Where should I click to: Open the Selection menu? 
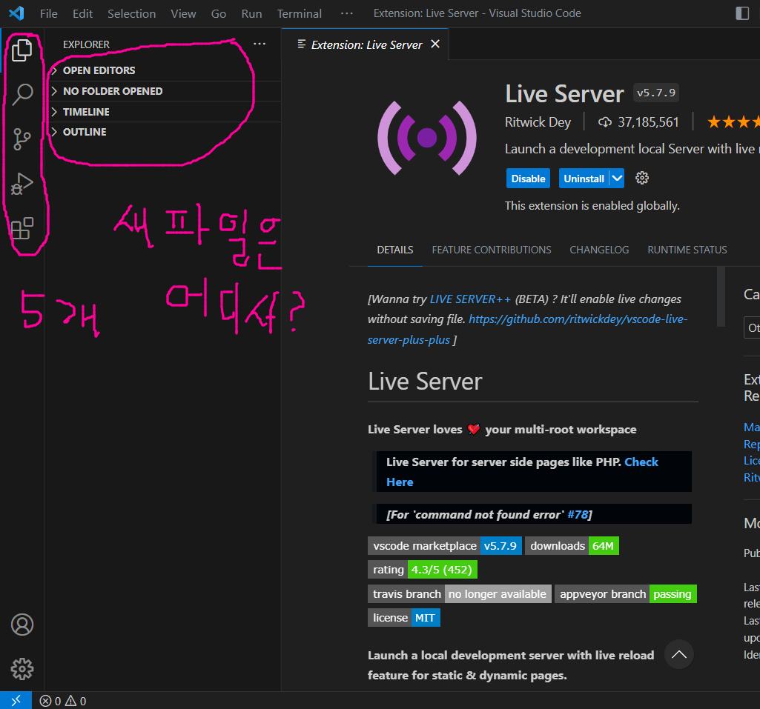click(131, 13)
